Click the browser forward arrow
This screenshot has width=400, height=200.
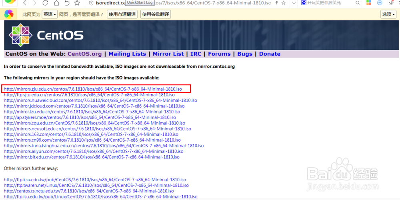coord(35,3)
